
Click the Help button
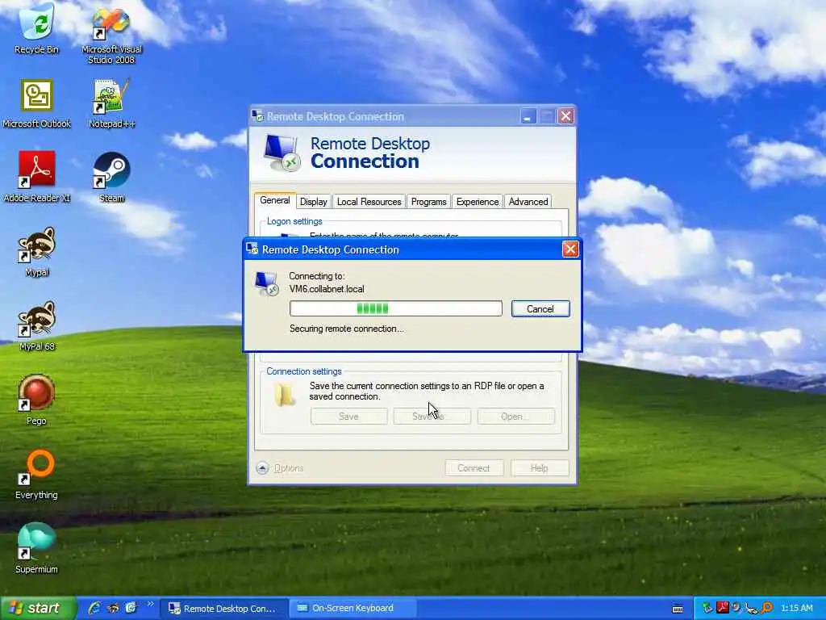pyautogui.click(x=540, y=468)
